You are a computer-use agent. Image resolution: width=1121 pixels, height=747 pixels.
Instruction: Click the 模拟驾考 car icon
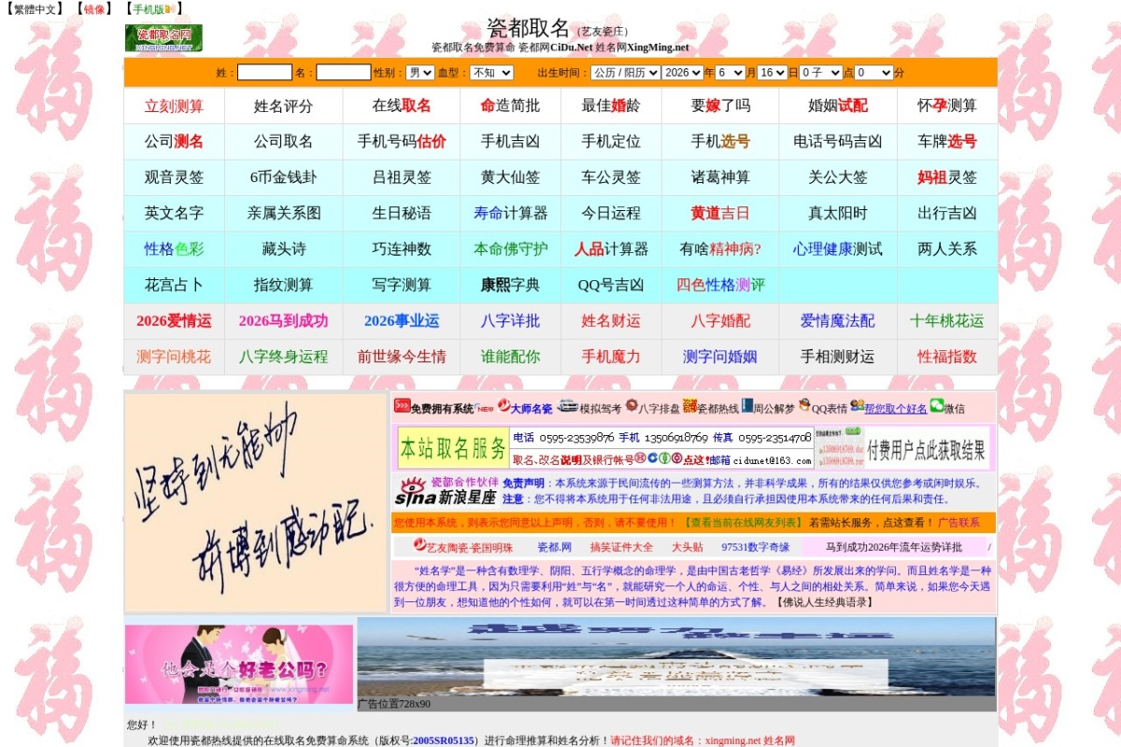coord(568,406)
